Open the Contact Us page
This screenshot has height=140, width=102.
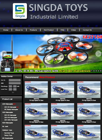[87, 30]
